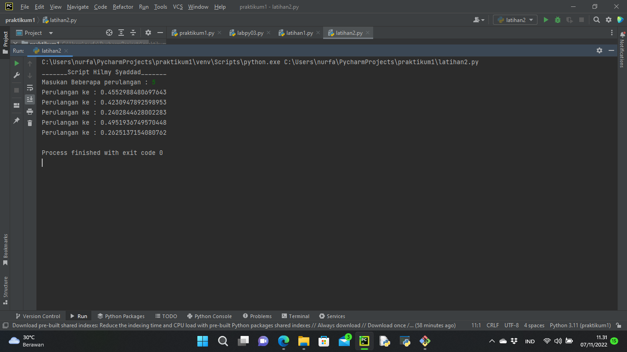Toggle soft-wrap in the Run console
The height and width of the screenshot is (352, 627).
(30, 88)
